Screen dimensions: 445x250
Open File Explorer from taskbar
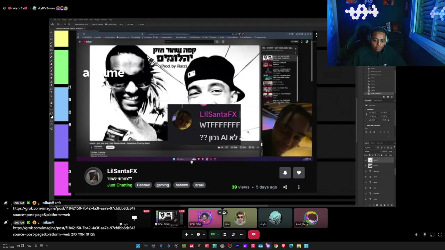(x=299, y=246)
